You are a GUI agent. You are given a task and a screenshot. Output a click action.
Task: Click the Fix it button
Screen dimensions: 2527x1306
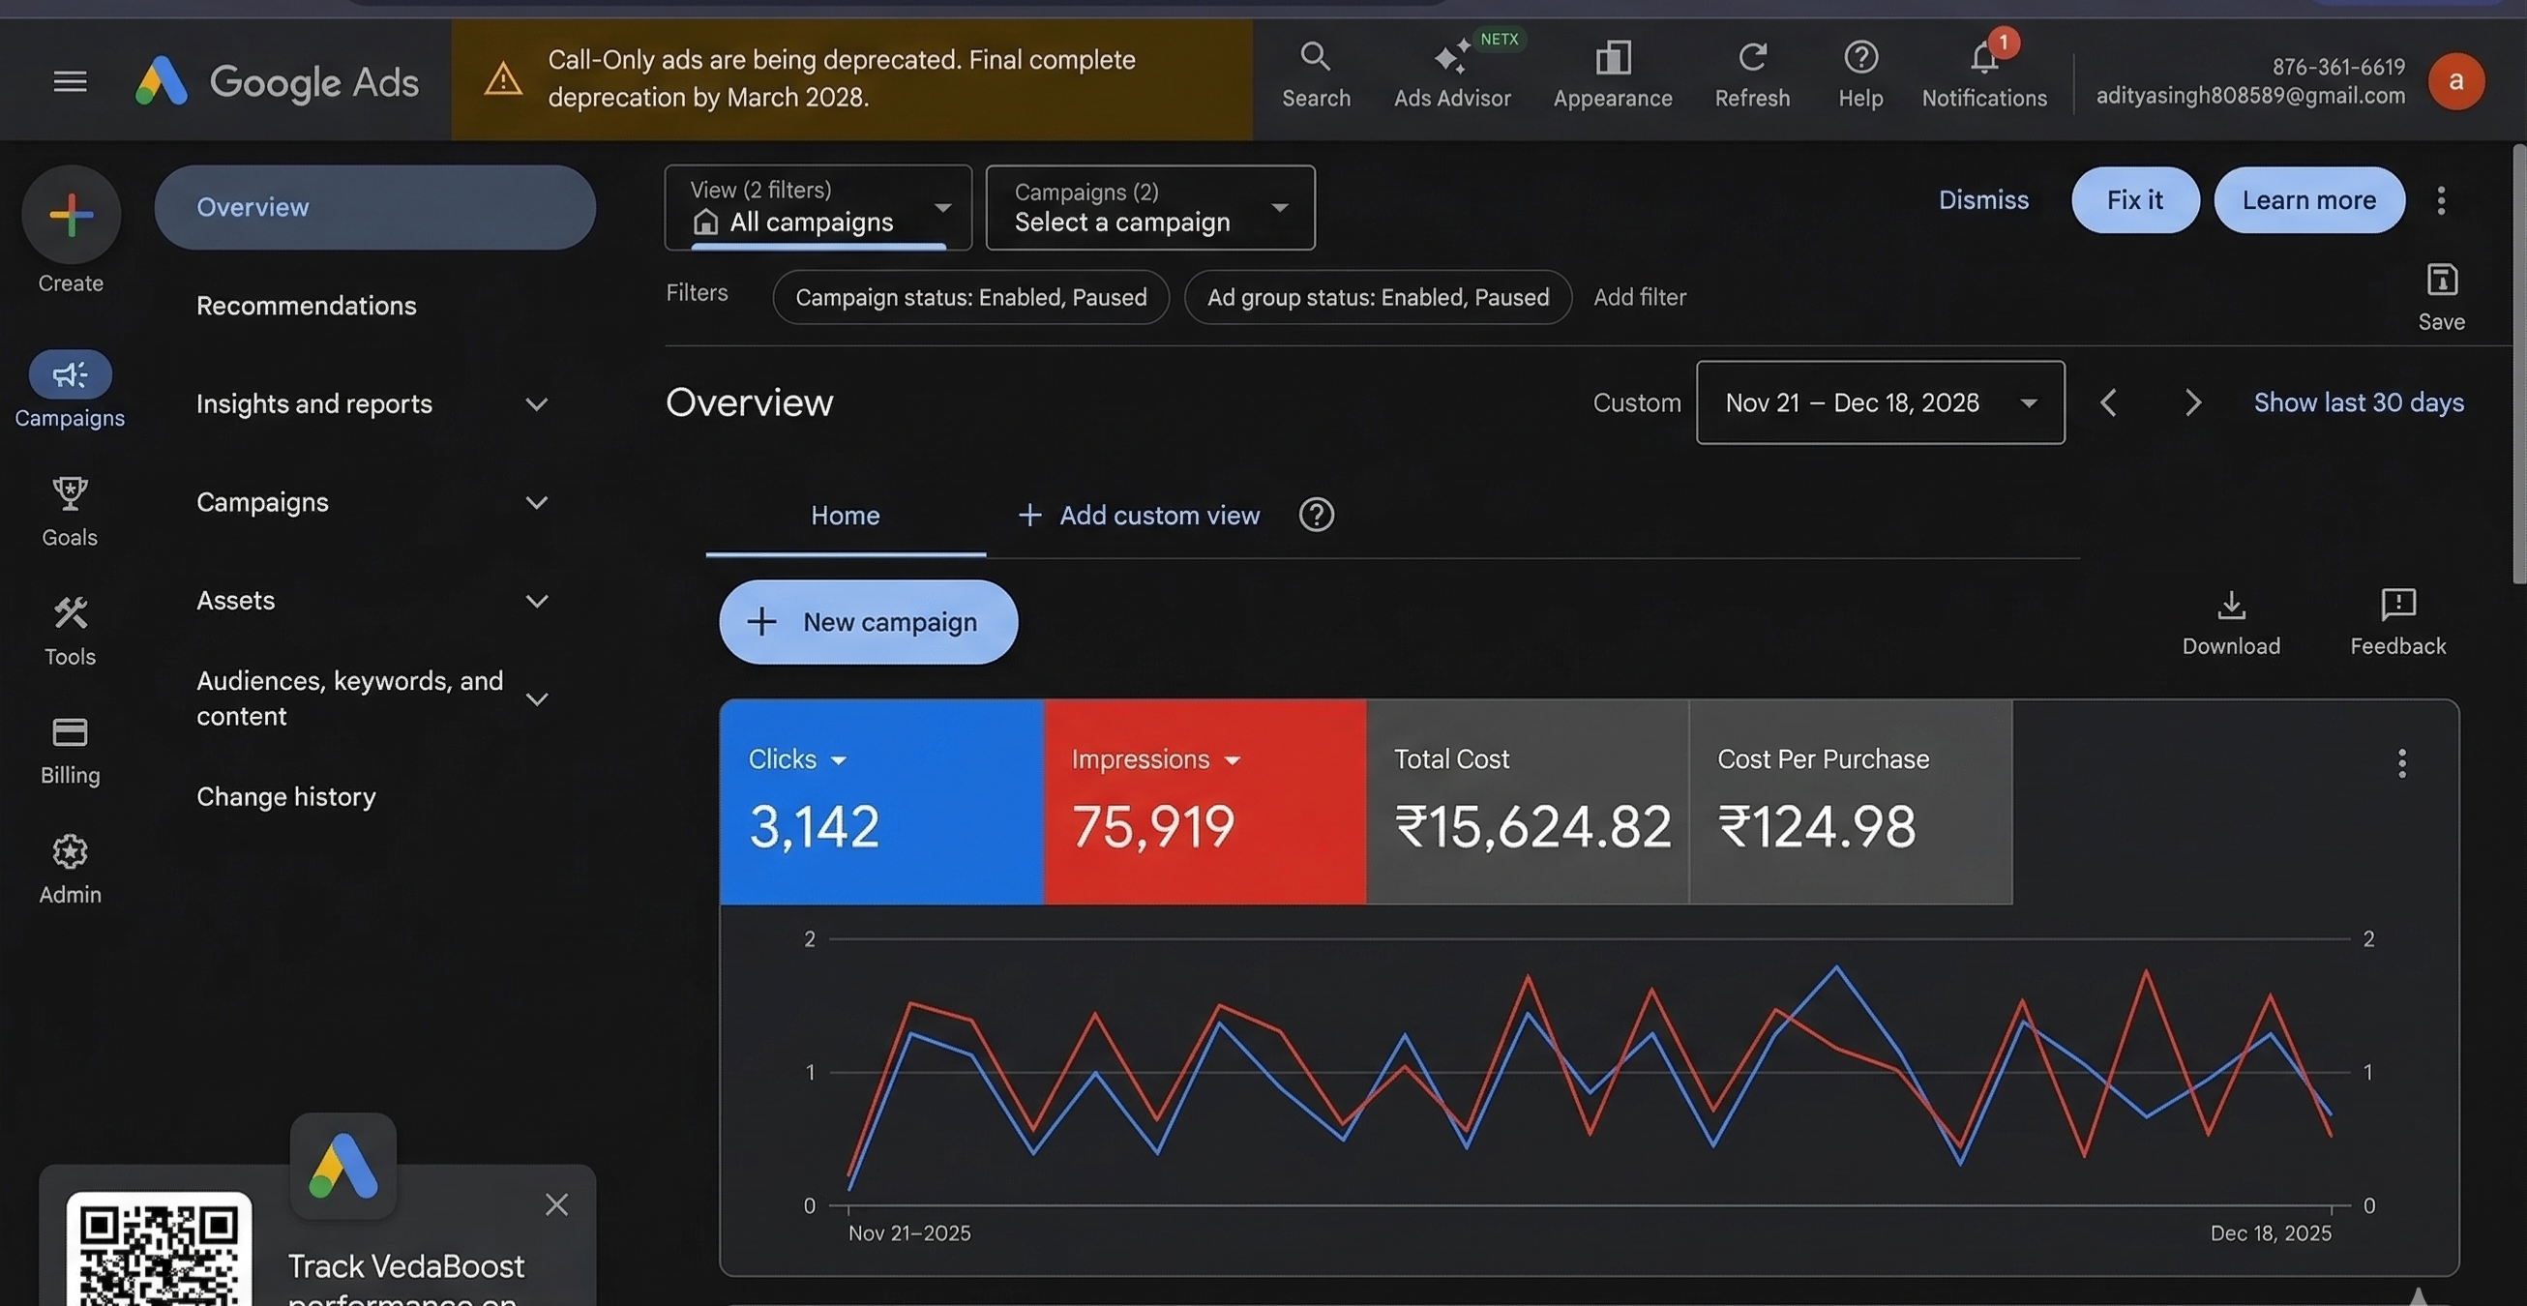point(2134,199)
